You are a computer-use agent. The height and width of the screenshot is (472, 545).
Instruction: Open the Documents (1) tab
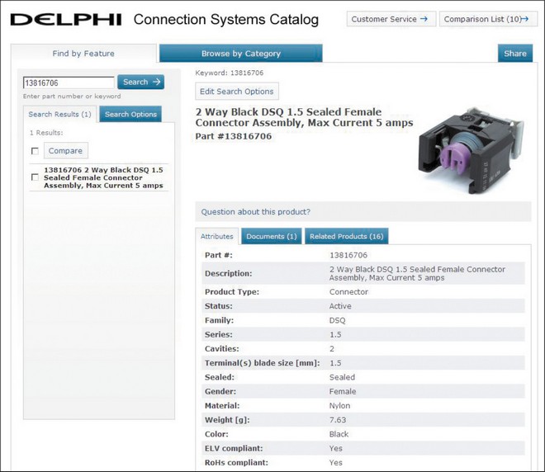272,237
